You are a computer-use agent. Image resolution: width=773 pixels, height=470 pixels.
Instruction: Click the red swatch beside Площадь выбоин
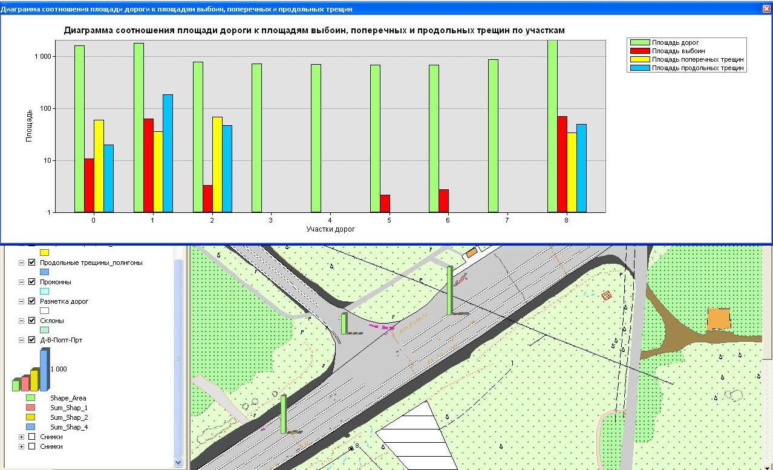click(640, 51)
